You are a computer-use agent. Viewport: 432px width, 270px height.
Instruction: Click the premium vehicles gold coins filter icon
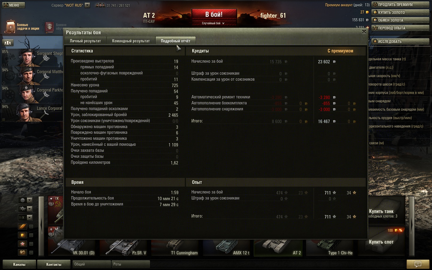pos(22,235)
